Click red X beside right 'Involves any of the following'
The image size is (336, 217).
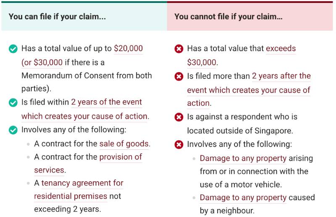(x=178, y=144)
